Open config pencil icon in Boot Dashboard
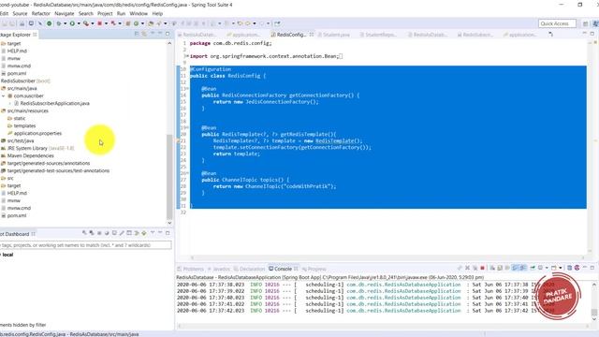599x337 pixels. [x=122, y=233]
